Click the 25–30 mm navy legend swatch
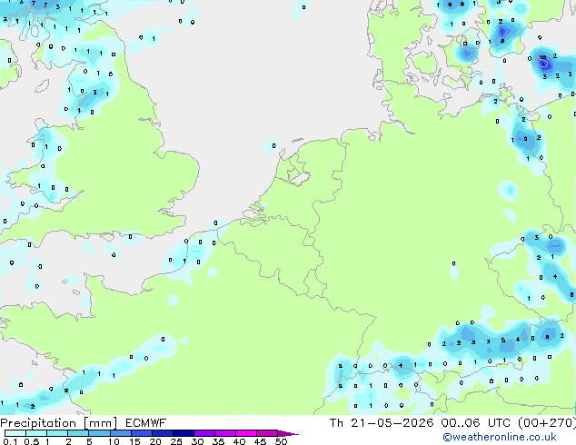The width and height of the screenshot is (576, 445). (x=184, y=433)
